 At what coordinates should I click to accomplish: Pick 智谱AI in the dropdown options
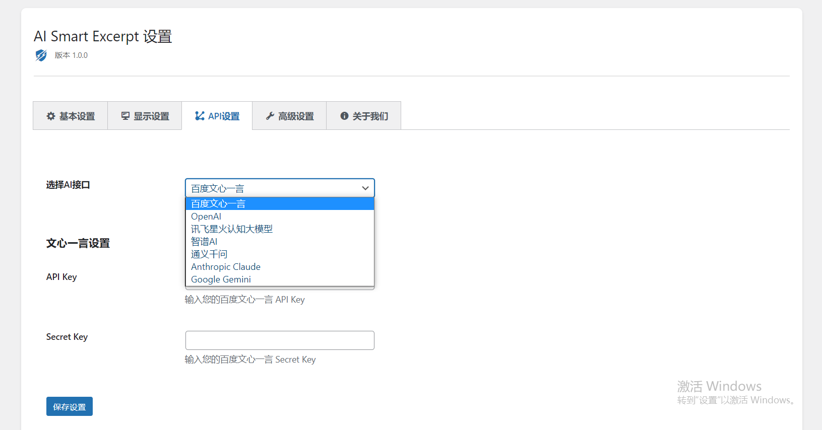click(x=280, y=242)
